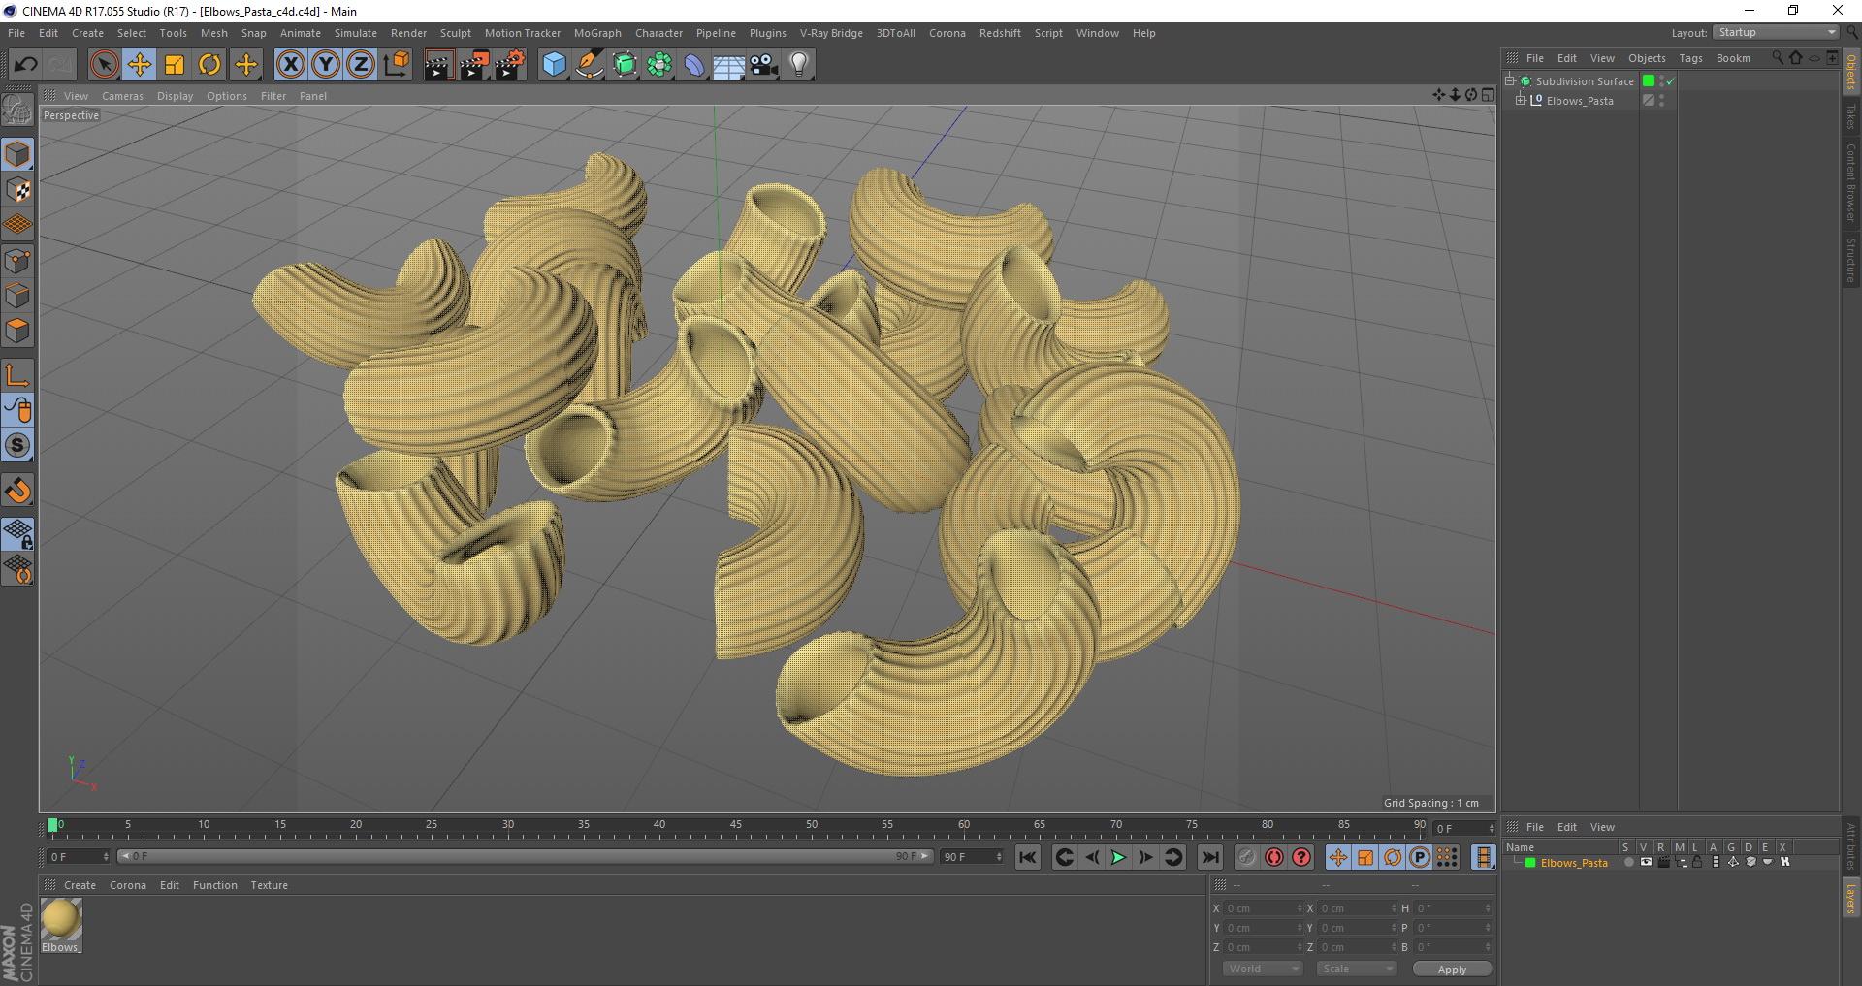Click Subdivision Surface layer color box

pos(1648,81)
